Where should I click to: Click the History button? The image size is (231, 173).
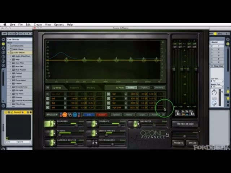pyautogui.click(x=129, y=115)
